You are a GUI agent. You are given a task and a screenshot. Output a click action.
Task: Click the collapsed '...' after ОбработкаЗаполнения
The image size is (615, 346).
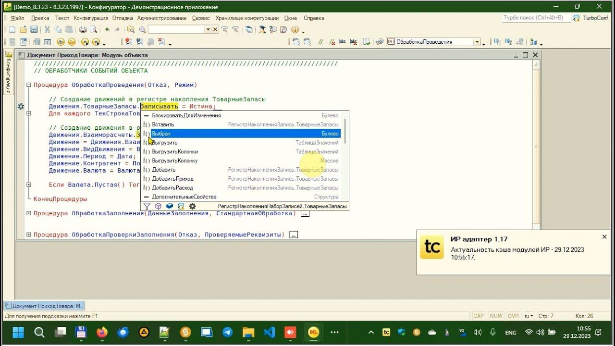point(305,213)
